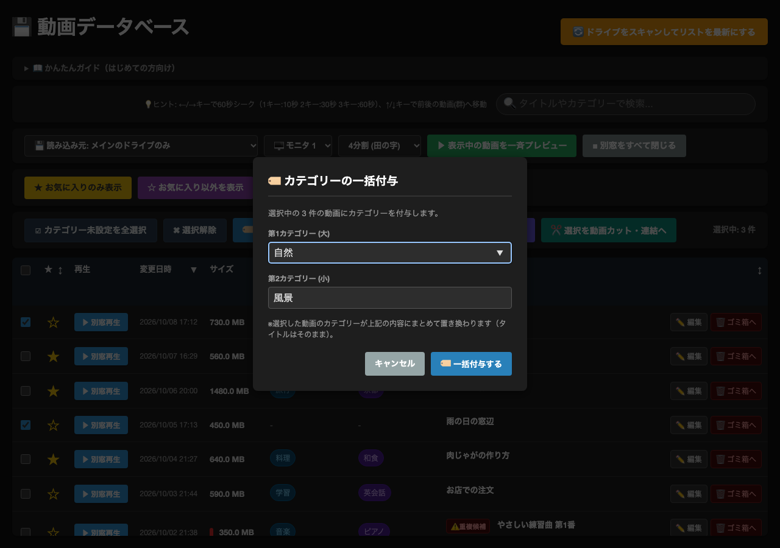Screen dimensions: 780x548
Task: Start 表示中の動画を一斉プレビュー
Action: click(502, 146)
